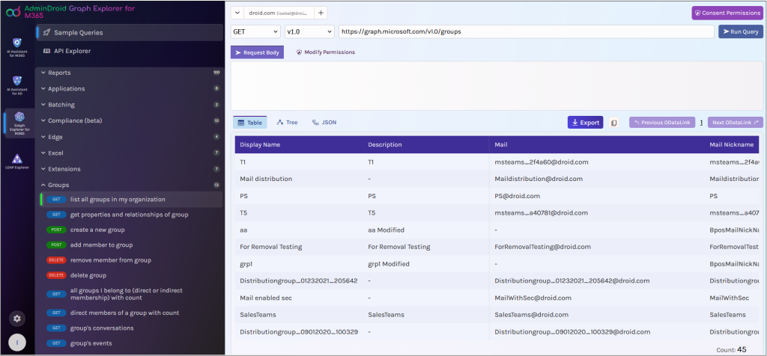Click 'grp1 Modified' description cell
Screen dimensions: 767x356
click(389, 264)
